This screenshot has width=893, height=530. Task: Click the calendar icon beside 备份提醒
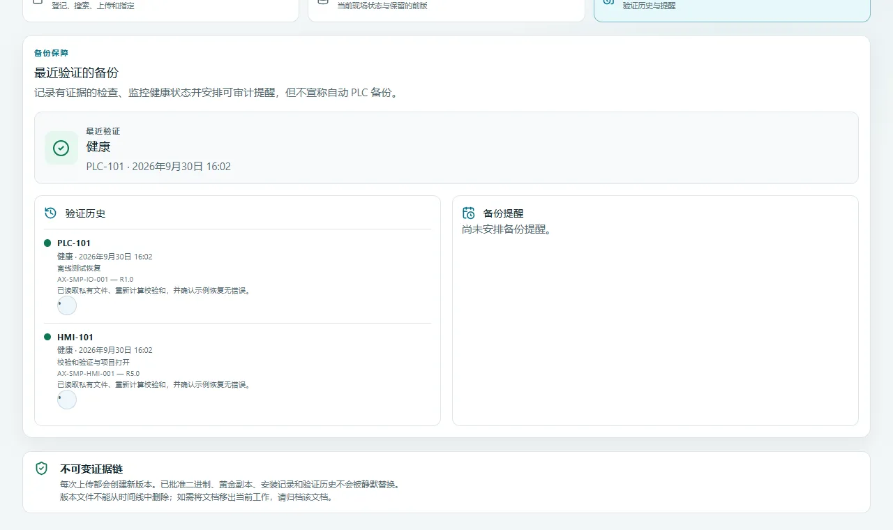[x=469, y=213]
